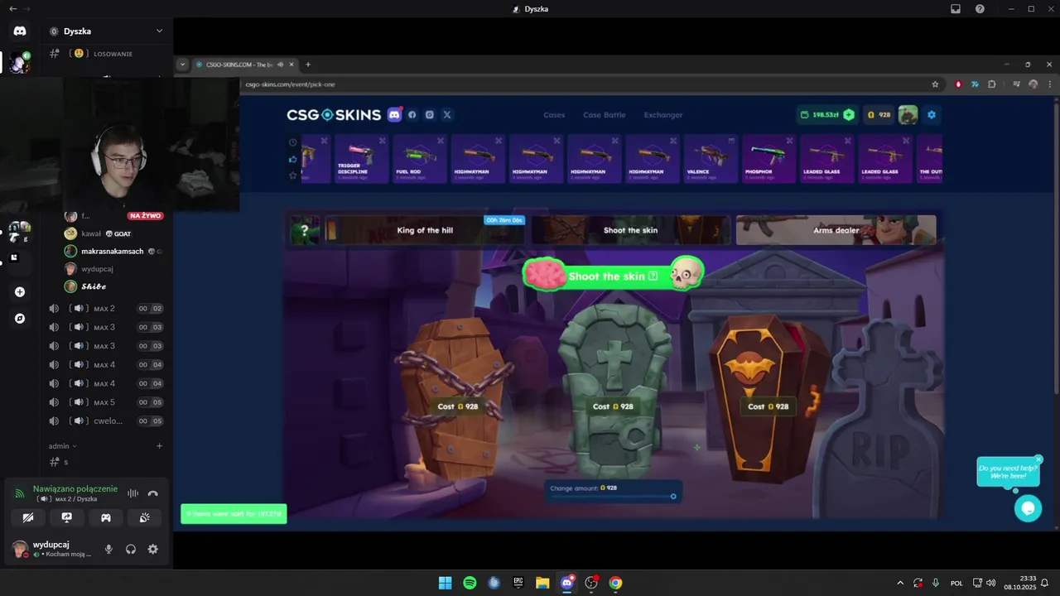
Task: Close the CSGO-SKINS.COM browser tab
Action: pos(291,65)
